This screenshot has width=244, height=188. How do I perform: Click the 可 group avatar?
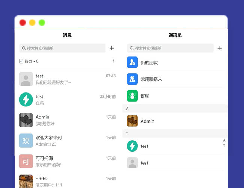pos(26,161)
